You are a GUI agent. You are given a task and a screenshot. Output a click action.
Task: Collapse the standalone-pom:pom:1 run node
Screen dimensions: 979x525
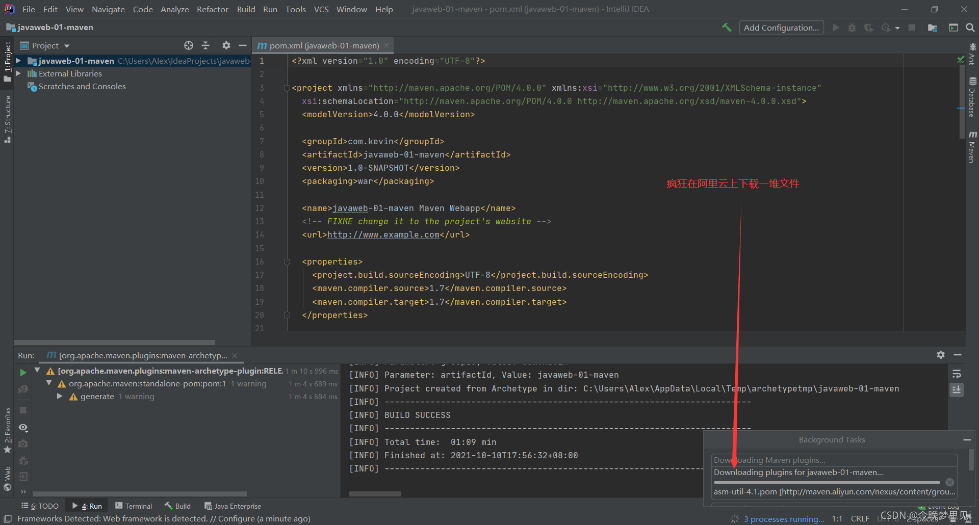point(49,383)
